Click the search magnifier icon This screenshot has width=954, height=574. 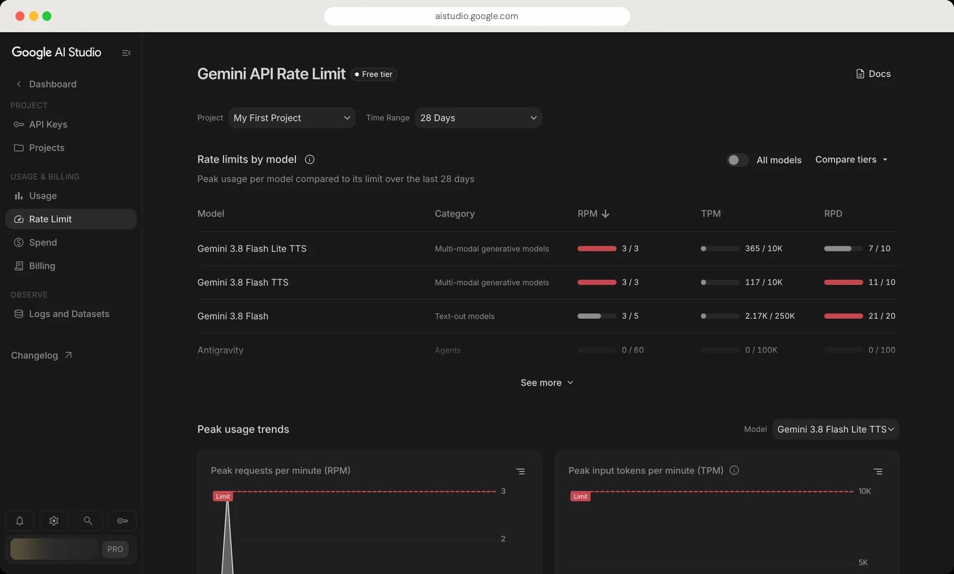pos(88,521)
